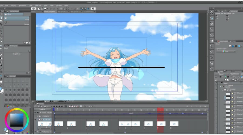Play the animation in timeline
This screenshot has height=135, width=243.
pyautogui.click(x=57, y=106)
